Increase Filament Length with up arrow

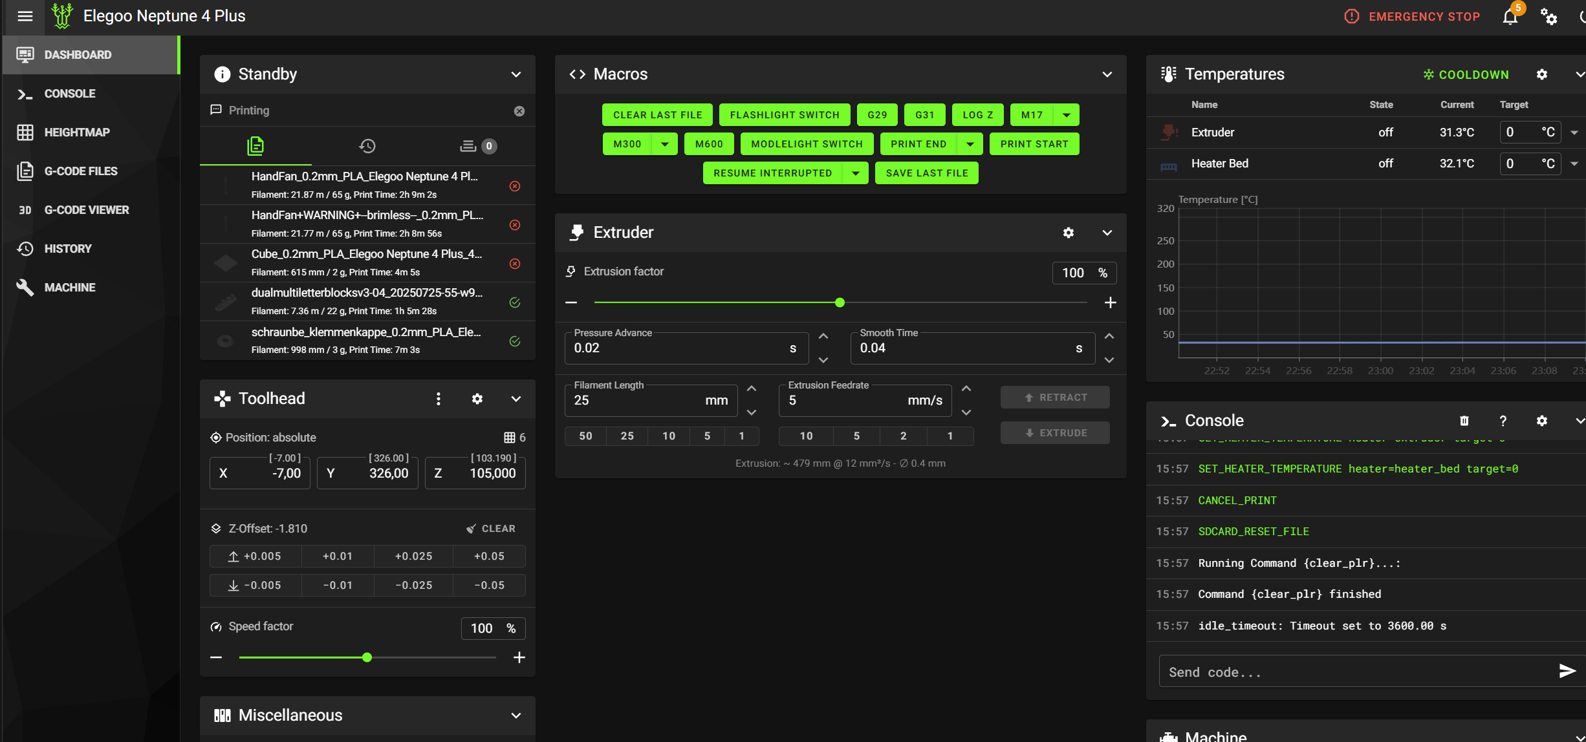[x=752, y=388]
